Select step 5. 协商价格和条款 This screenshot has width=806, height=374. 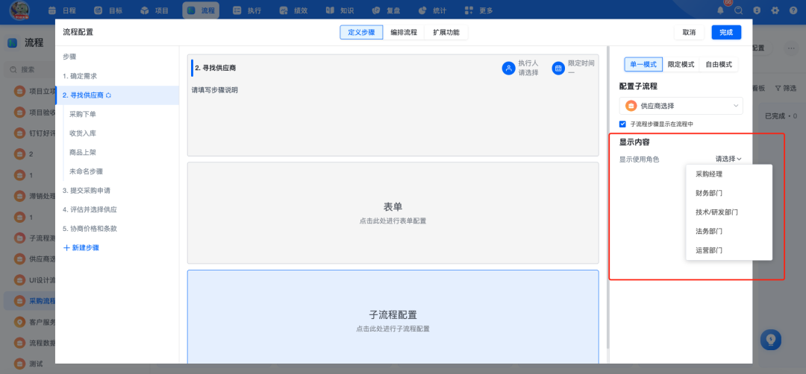tap(117, 229)
